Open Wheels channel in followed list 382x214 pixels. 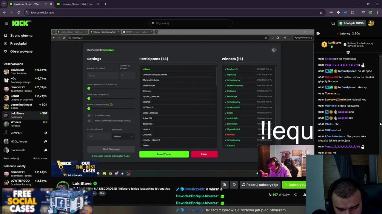tap(25, 124)
